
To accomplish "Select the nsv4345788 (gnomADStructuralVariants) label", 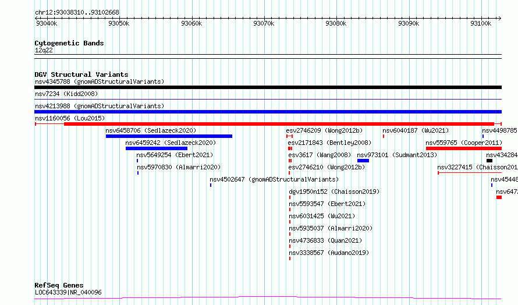I will click(x=100, y=81).
